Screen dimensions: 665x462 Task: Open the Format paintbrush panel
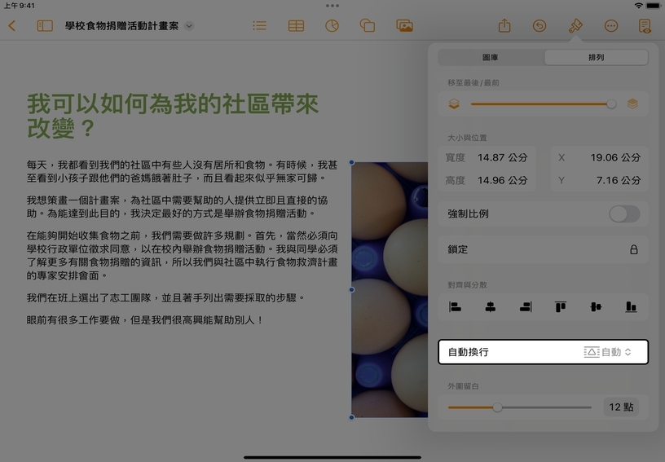575,26
